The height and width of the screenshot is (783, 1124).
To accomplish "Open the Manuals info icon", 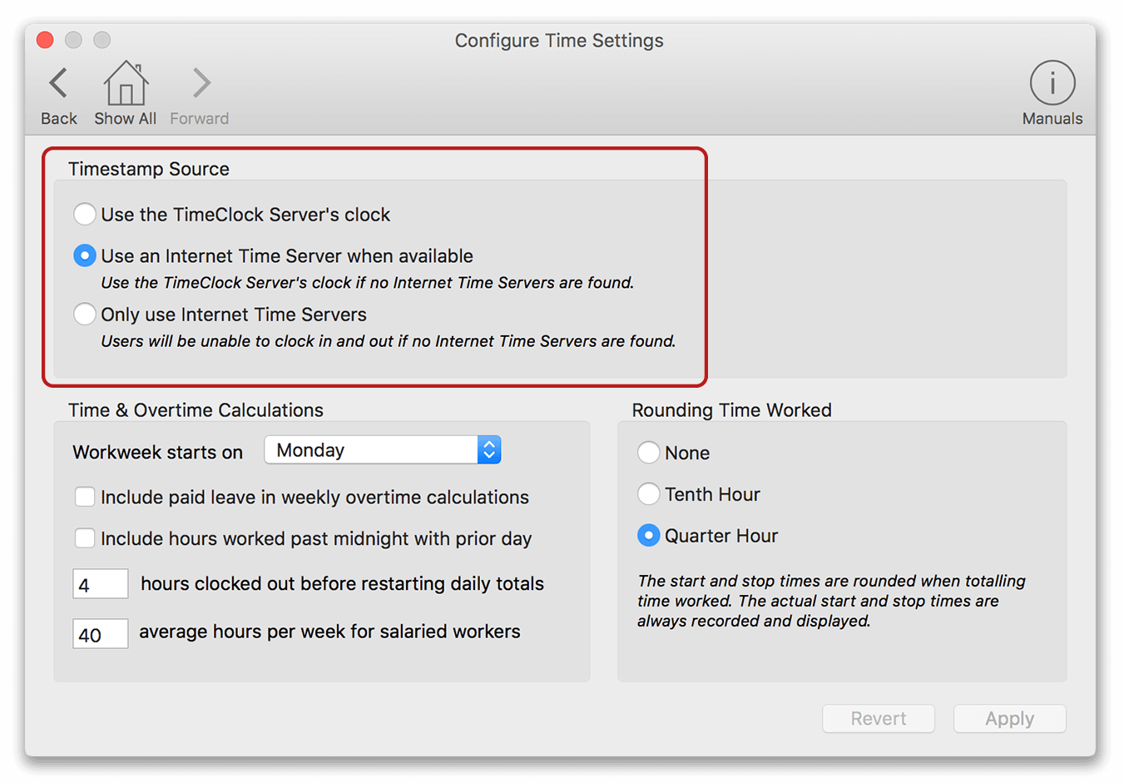I will click(1052, 83).
